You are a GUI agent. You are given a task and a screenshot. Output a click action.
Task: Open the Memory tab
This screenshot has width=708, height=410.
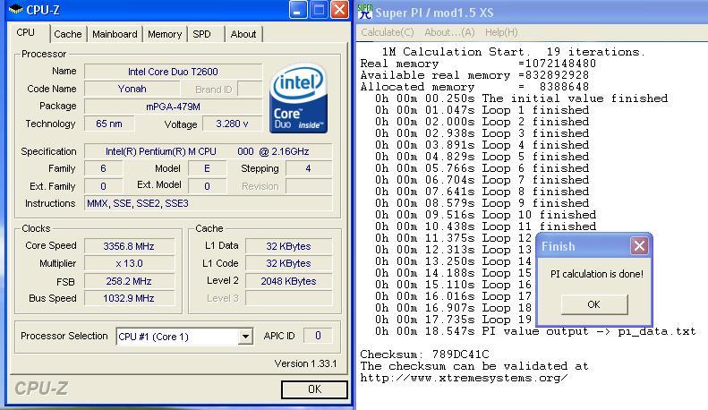pyautogui.click(x=165, y=34)
